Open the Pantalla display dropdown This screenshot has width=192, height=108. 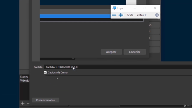point(118,67)
